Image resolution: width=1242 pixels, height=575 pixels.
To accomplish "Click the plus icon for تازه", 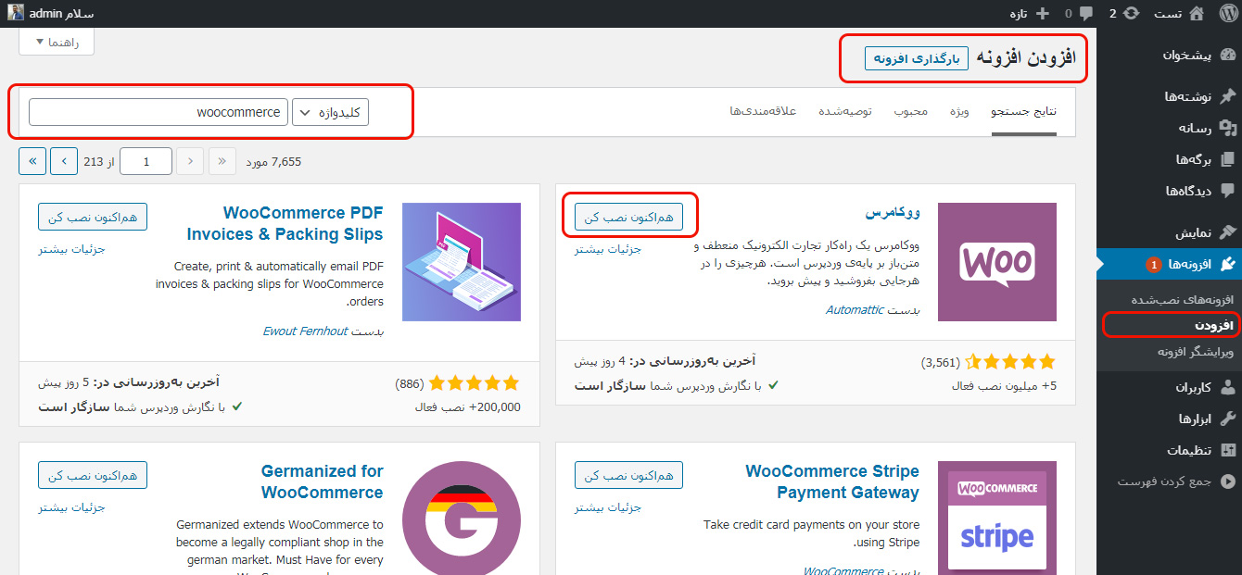I will 1043,14.
